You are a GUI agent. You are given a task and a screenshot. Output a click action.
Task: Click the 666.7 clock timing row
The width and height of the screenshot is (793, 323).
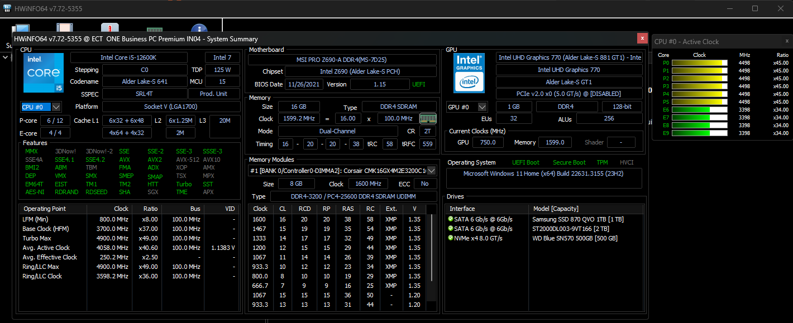(338, 286)
